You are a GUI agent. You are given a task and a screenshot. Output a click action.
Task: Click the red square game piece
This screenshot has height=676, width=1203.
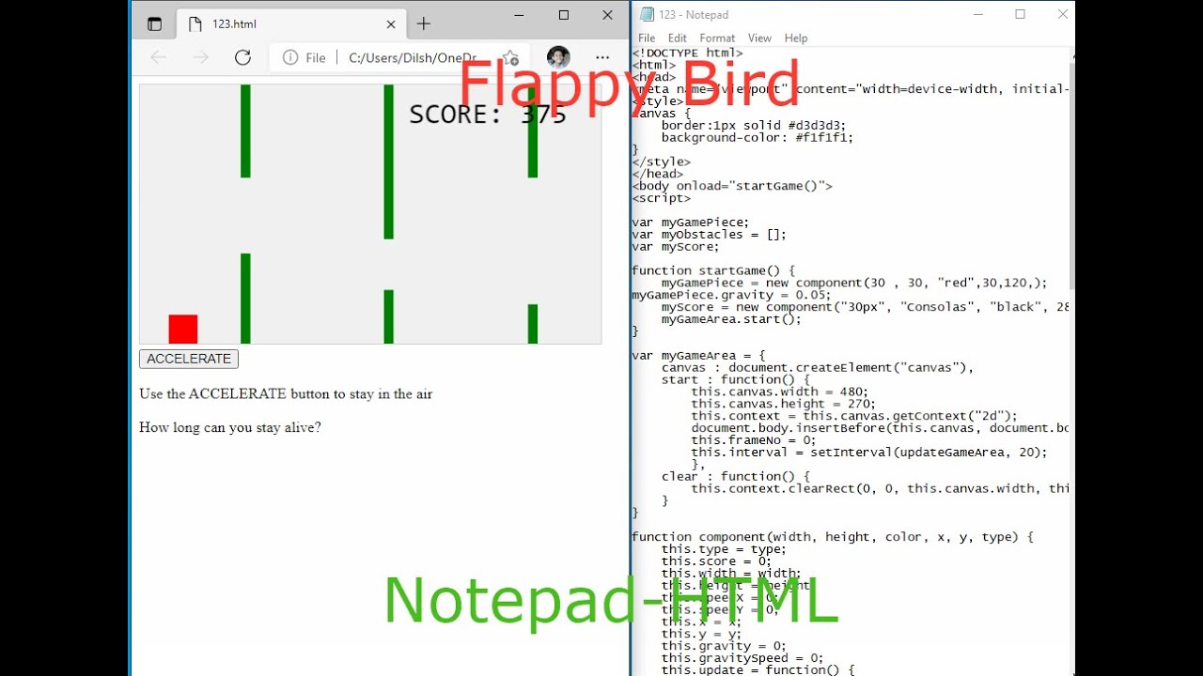coord(183,329)
